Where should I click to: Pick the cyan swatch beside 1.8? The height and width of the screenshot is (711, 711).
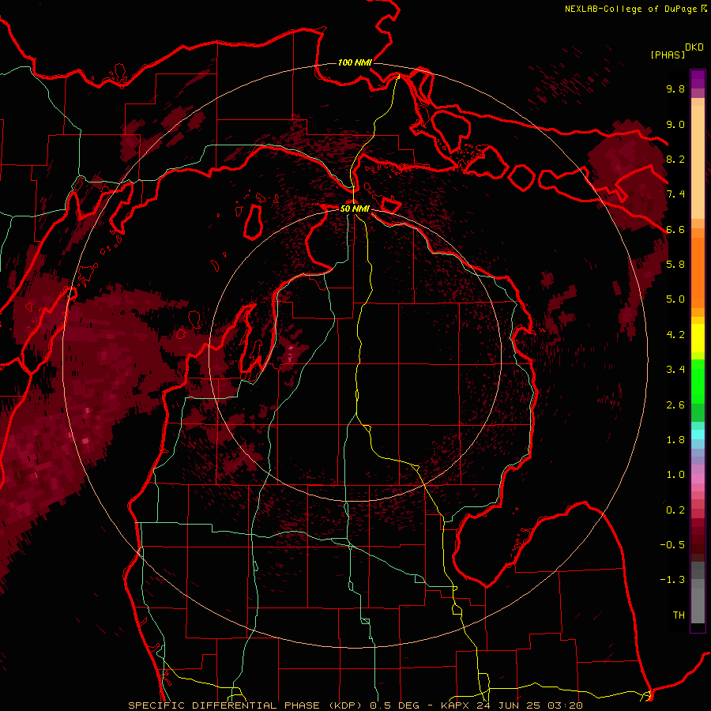(698, 434)
